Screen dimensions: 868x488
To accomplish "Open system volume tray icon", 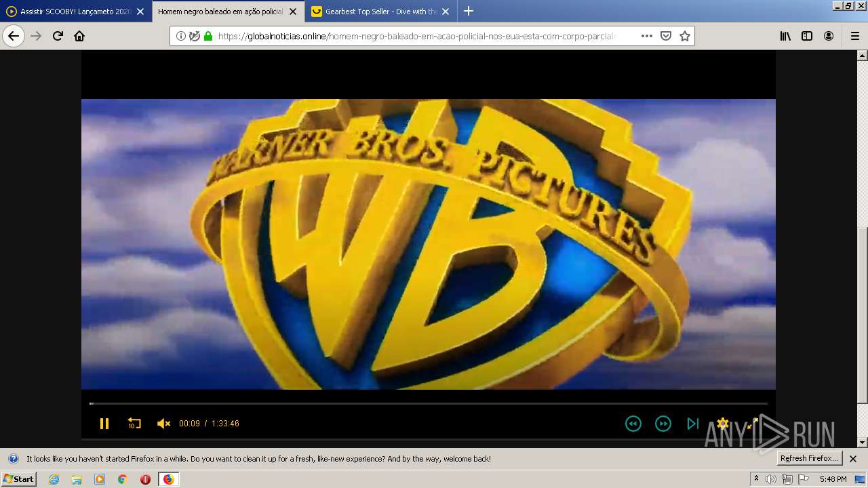I will 771,479.
